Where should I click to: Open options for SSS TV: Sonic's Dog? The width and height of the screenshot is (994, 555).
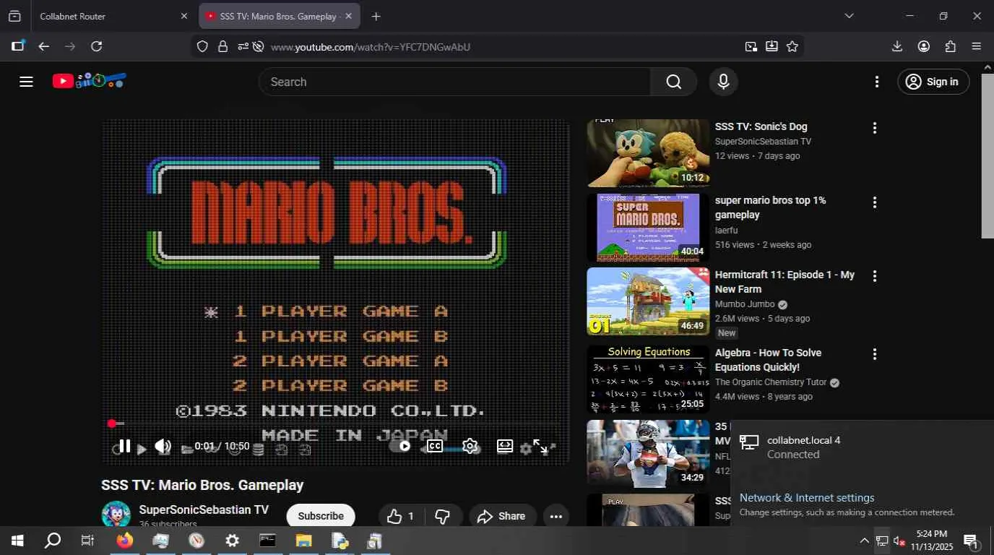tap(874, 128)
